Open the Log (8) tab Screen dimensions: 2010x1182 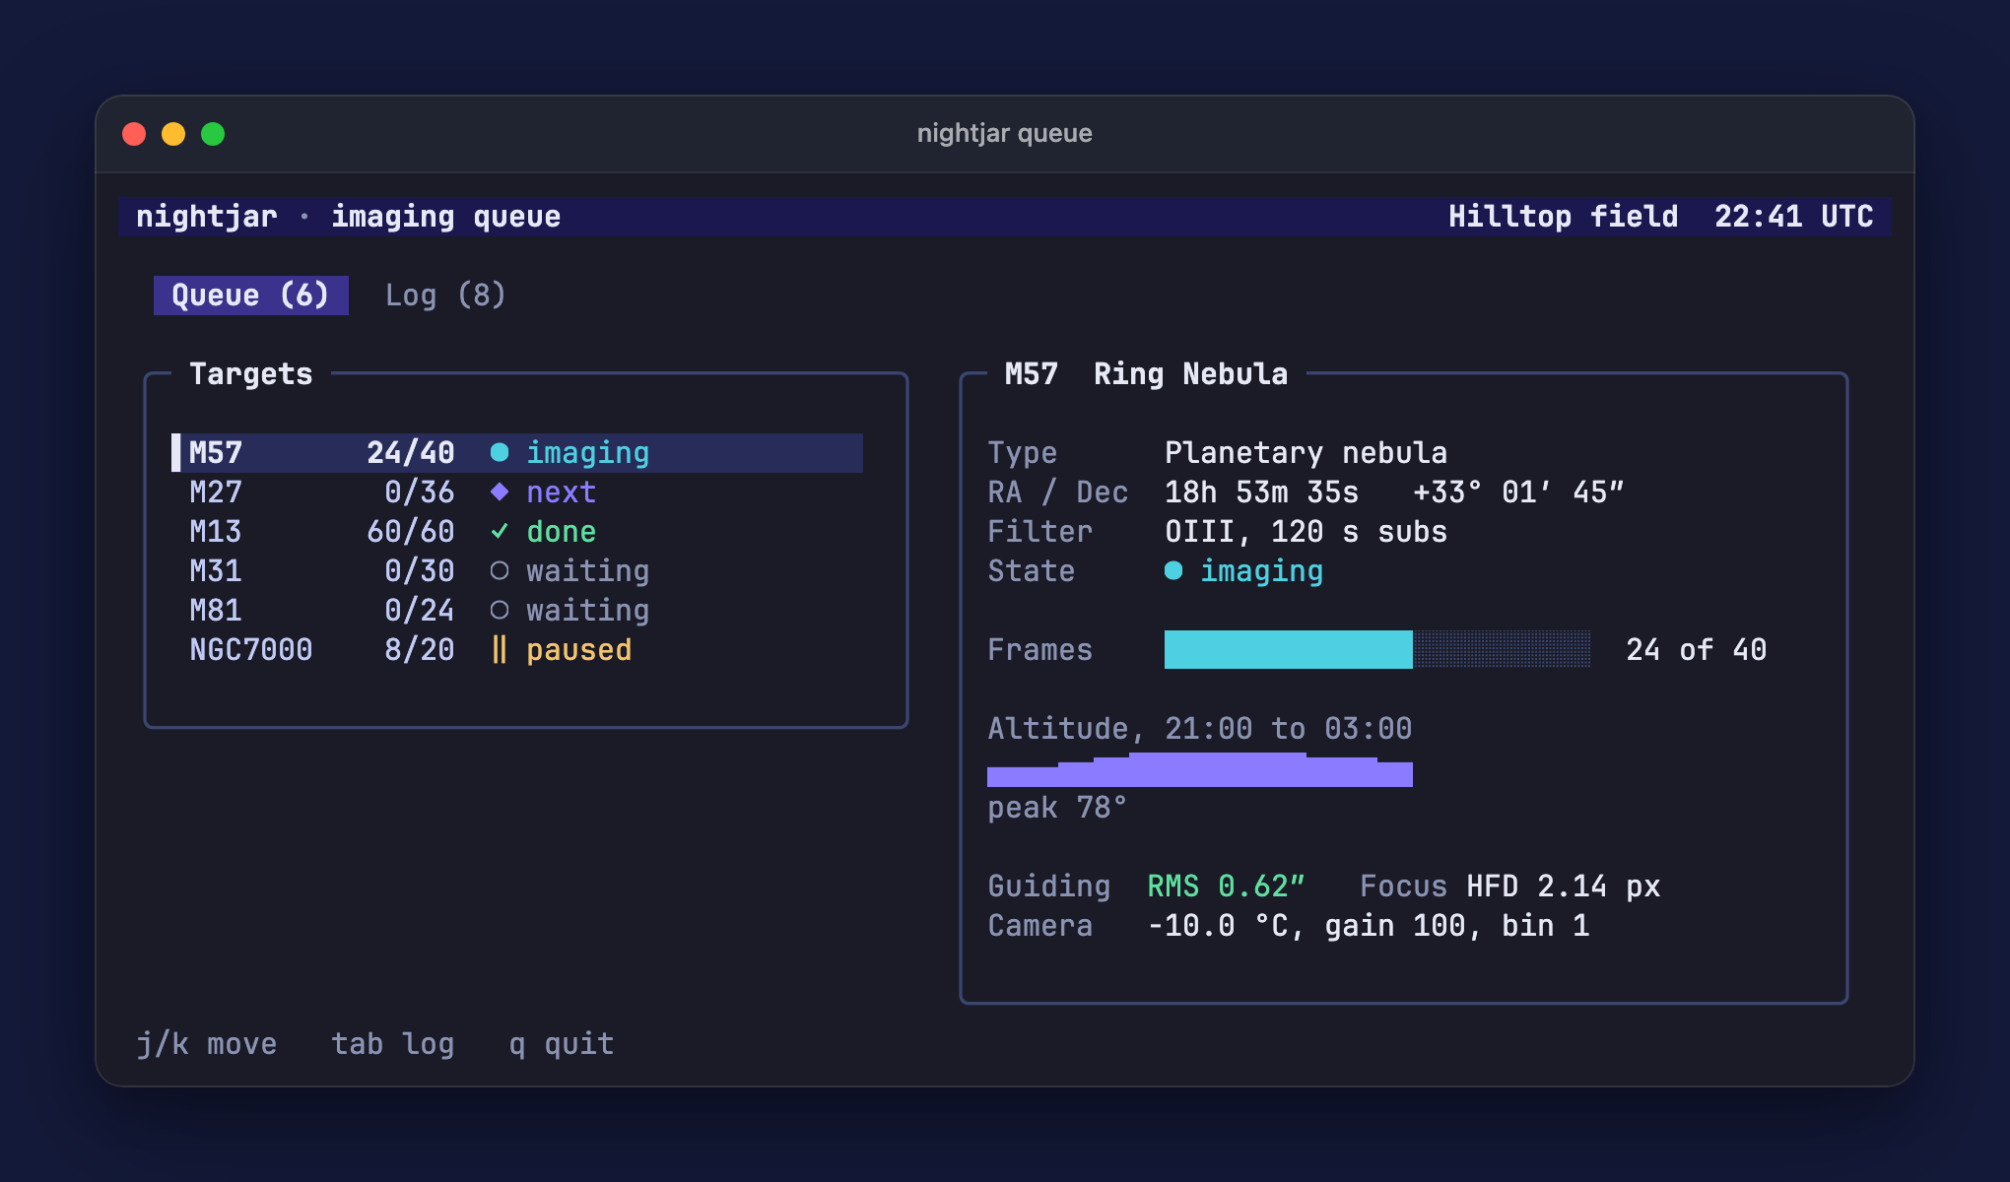445,295
